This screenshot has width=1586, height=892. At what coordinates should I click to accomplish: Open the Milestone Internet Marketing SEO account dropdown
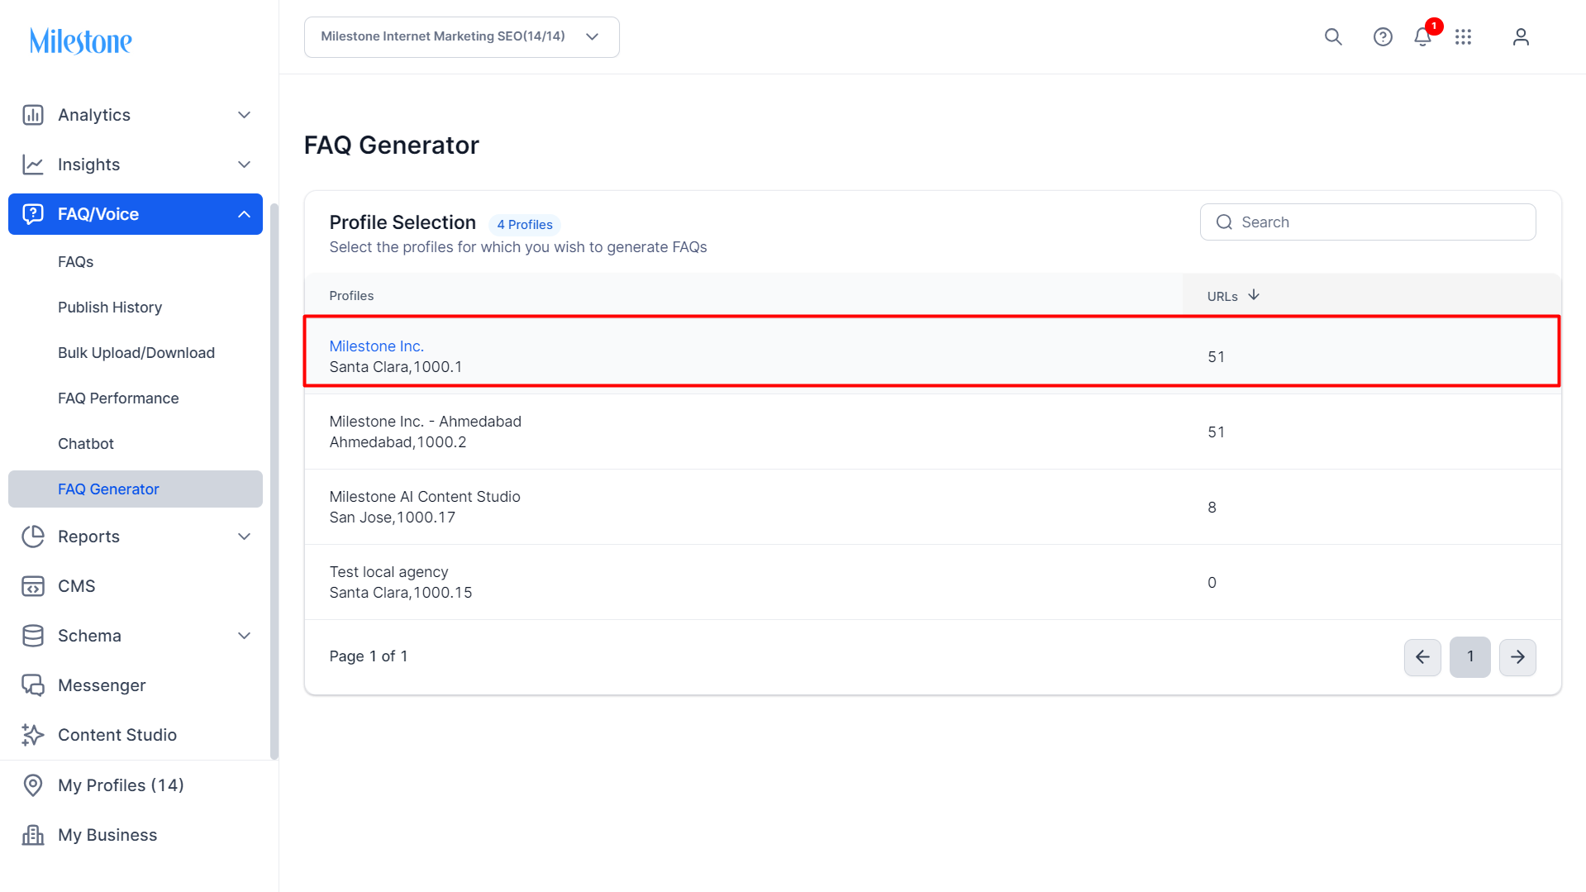coord(462,37)
